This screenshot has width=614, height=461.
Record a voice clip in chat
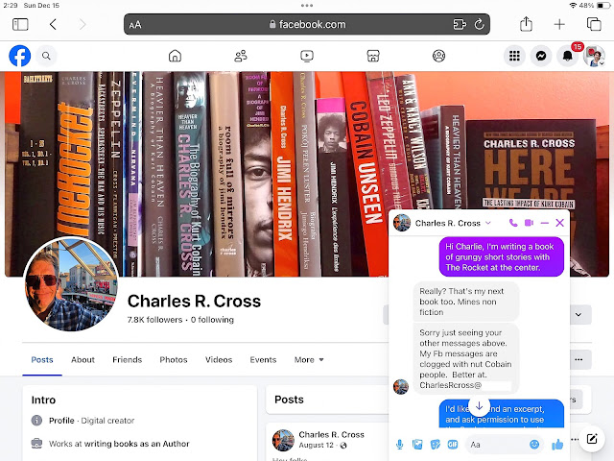tap(399, 444)
